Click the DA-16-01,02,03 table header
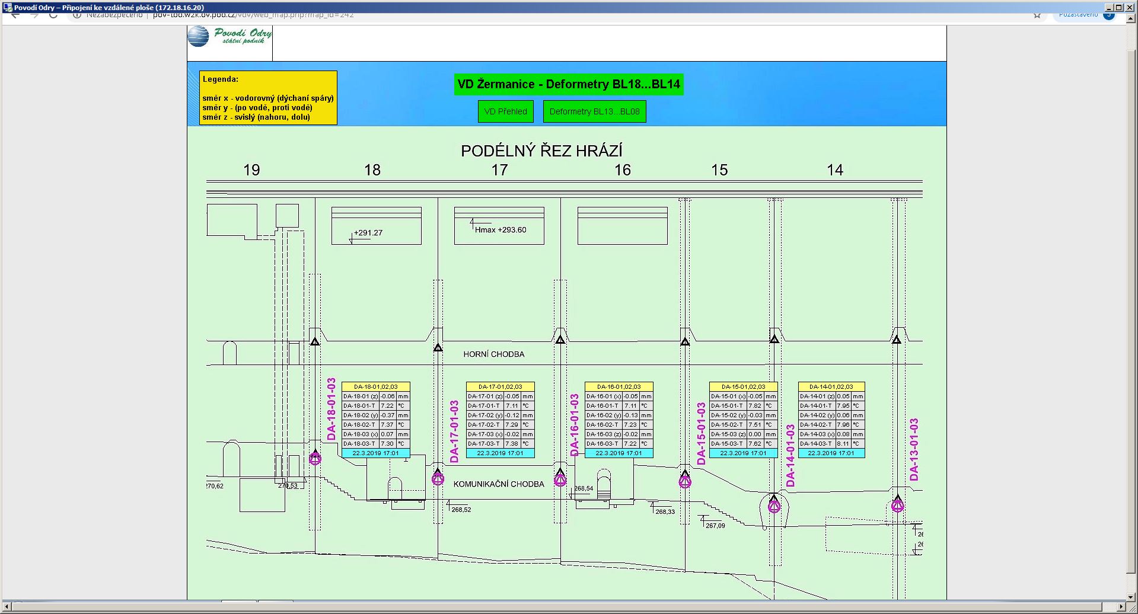The height and width of the screenshot is (614, 1138). 619,386
